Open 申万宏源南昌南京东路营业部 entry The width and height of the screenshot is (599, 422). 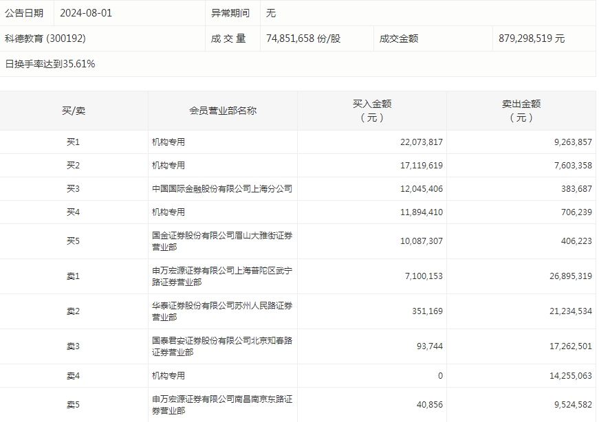(x=222, y=405)
